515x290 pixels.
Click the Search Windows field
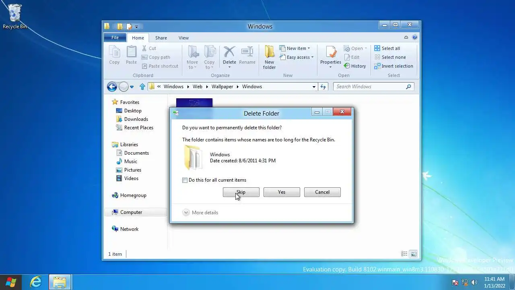pyautogui.click(x=373, y=87)
